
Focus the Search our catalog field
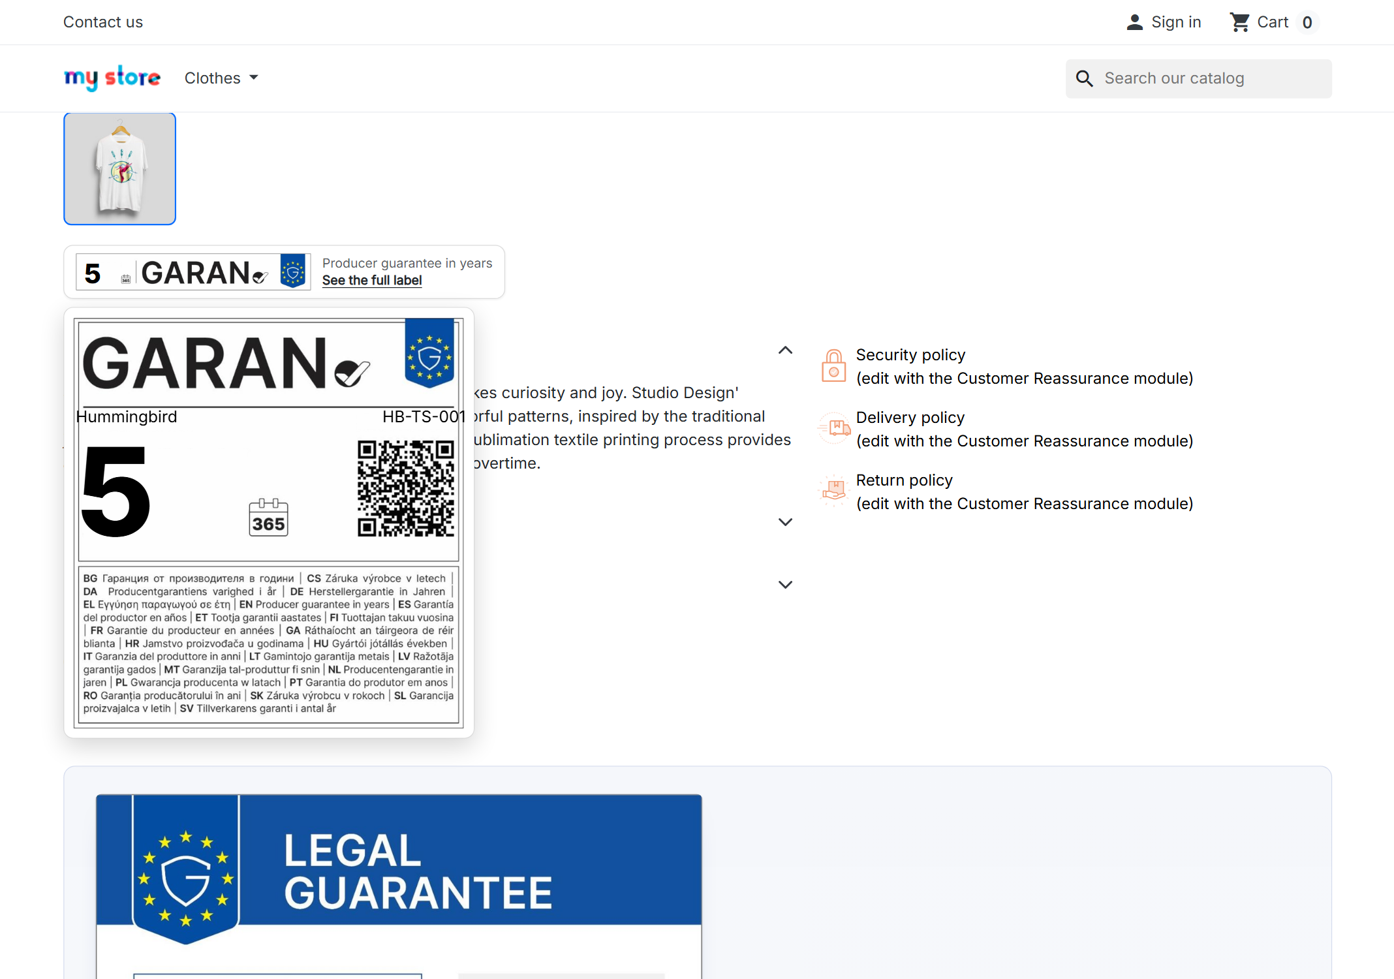(x=1199, y=78)
